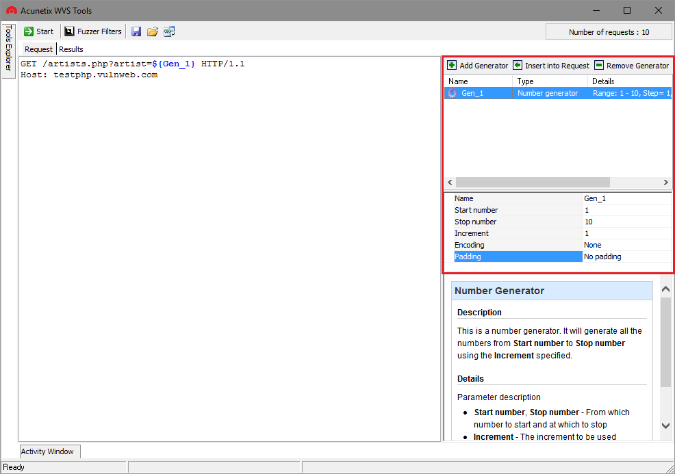This screenshot has width=675, height=474.
Task: Edit the Start number value field
Action: (626, 210)
